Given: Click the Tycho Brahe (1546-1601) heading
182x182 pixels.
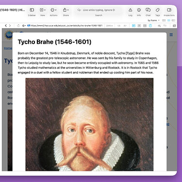Looking at the screenshot, I should point(54,42).
